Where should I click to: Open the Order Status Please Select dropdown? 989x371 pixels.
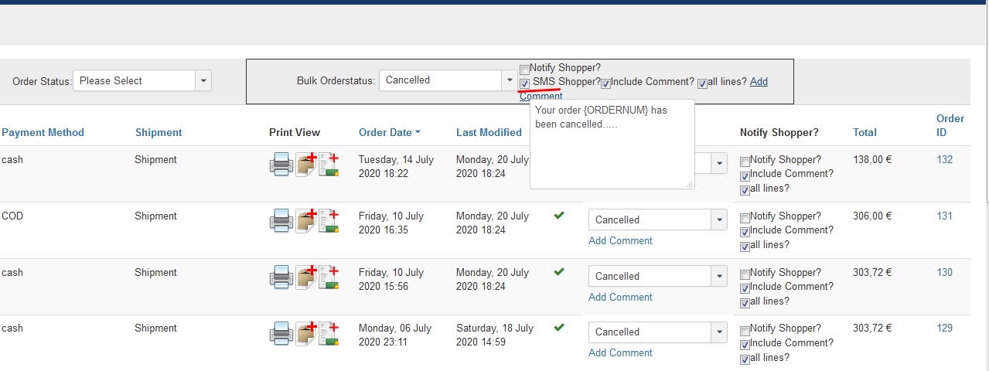(x=142, y=80)
